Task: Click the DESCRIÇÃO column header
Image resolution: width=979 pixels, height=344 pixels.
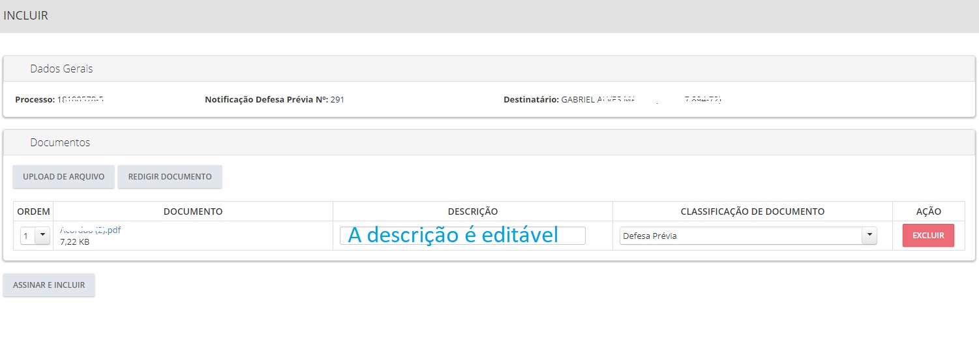Action: (473, 211)
